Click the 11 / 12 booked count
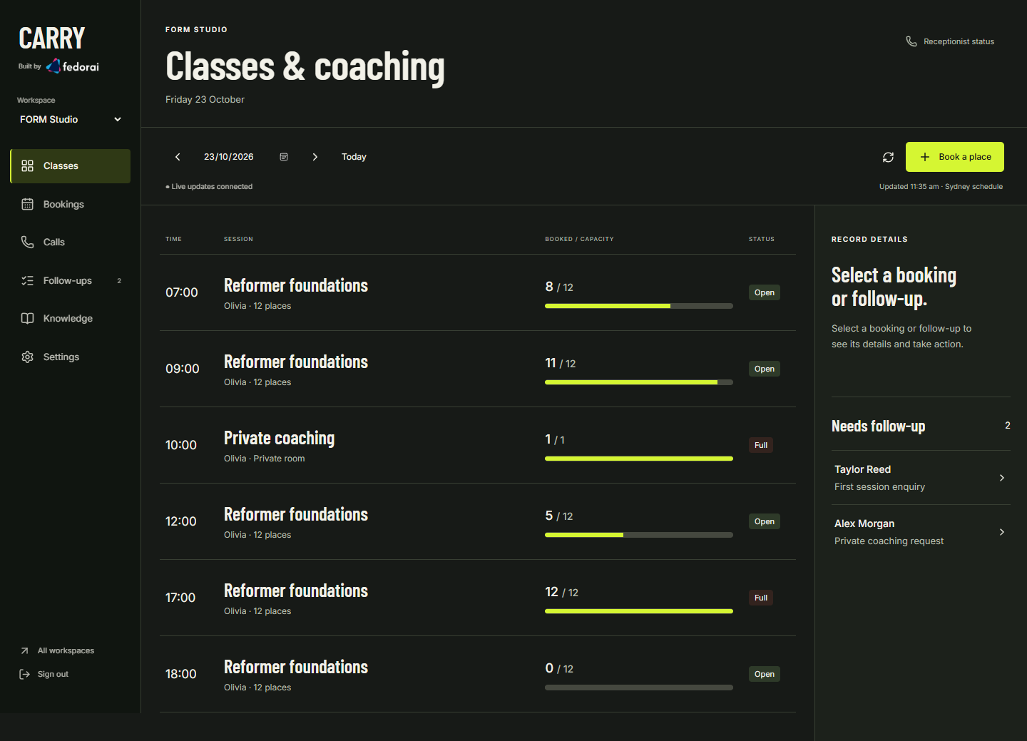The image size is (1027, 741). (561, 363)
